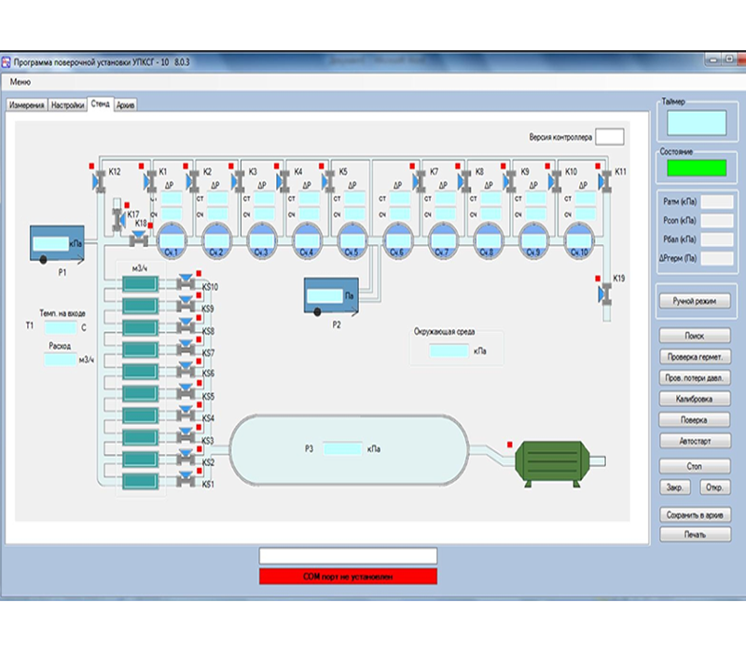Toggle the KS10 flow valve
The width and height of the screenshot is (746, 671).
click(x=189, y=287)
